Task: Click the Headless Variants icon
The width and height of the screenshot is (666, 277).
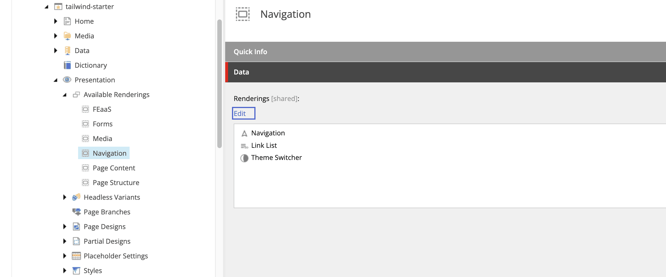Action: click(x=76, y=197)
